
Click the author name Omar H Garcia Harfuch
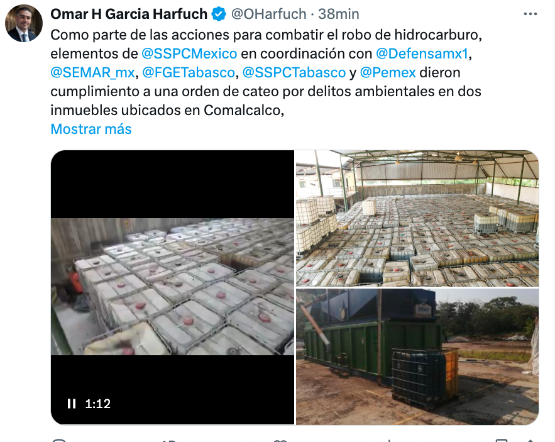(x=129, y=14)
